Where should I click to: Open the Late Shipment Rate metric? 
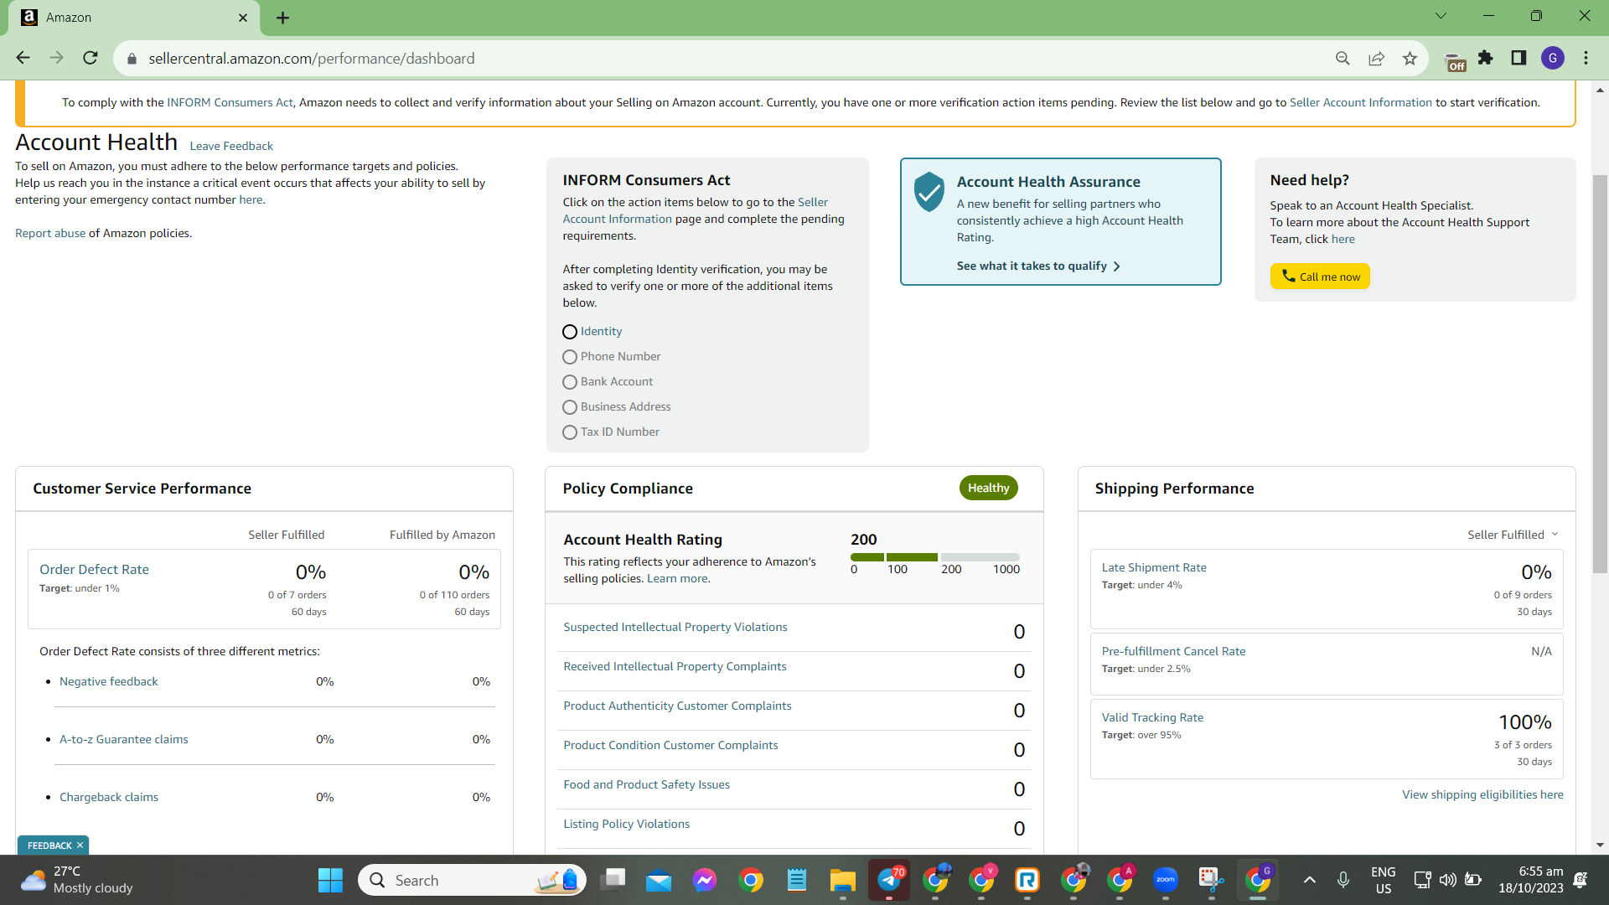[x=1154, y=567]
